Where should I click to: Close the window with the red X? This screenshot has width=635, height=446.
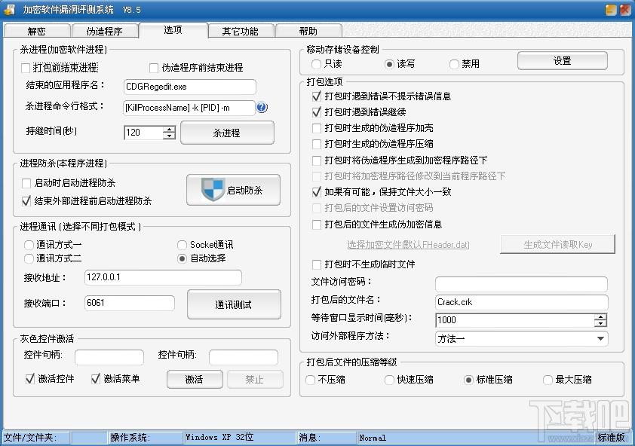tap(625, 10)
